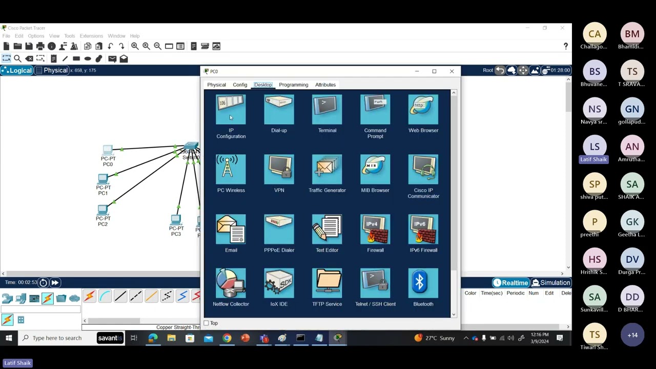This screenshot has height=369, width=656.
Task: Switch to Simulation mode
Action: click(x=551, y=282)
